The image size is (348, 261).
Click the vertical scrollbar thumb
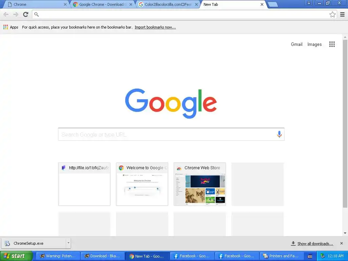point(345,124)
